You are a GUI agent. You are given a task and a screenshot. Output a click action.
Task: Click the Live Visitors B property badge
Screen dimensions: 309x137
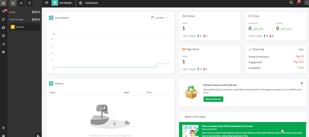coord(51,18)
